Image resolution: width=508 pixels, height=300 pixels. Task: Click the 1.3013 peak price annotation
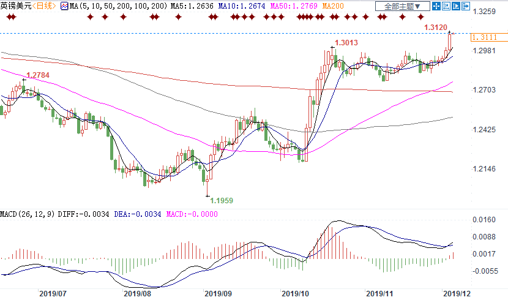tap(346, 43)
